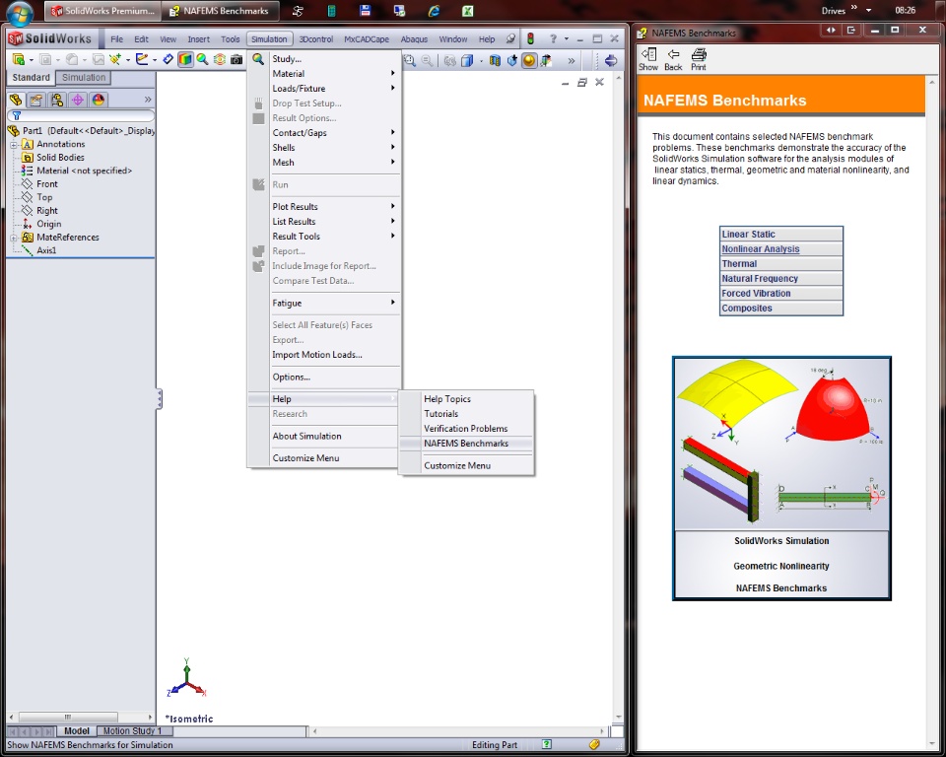Click the blue 3D rotate arrow icon
Screen dimensions: 946x757
tap(611, 60)
